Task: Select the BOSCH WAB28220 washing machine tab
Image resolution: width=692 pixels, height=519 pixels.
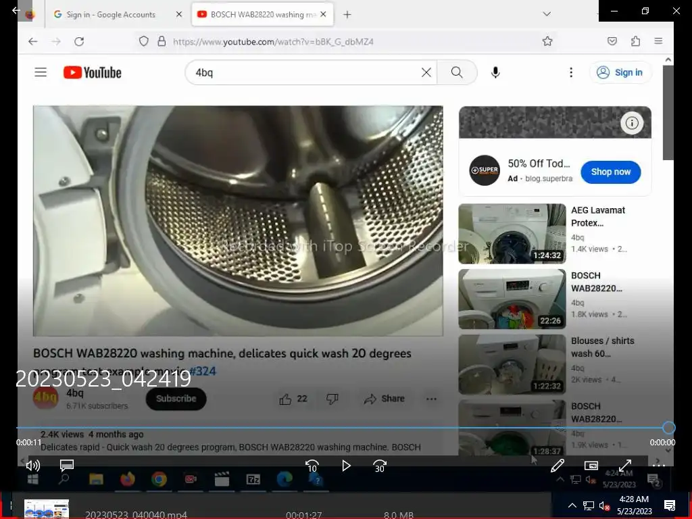Action: [263, 15]
